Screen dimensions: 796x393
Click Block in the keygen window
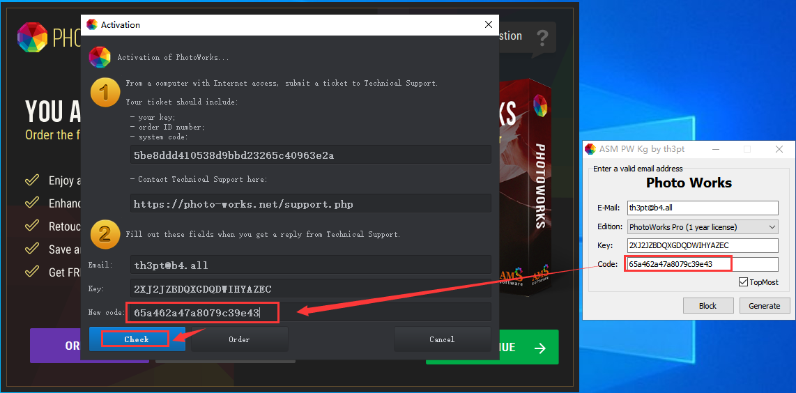pyautogui.click(x=707, y=306)
